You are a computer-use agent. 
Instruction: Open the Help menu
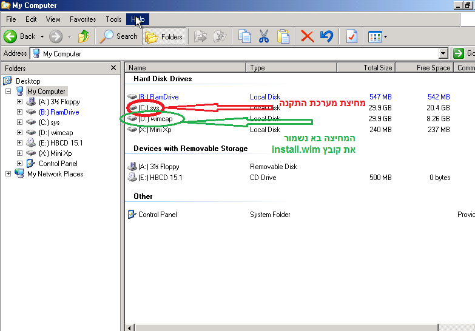[x=138, y=19]
